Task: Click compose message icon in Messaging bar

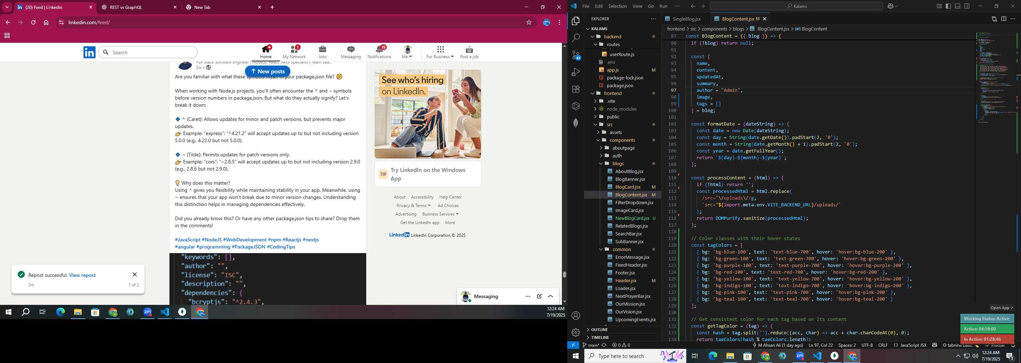Action: [540, 296]
